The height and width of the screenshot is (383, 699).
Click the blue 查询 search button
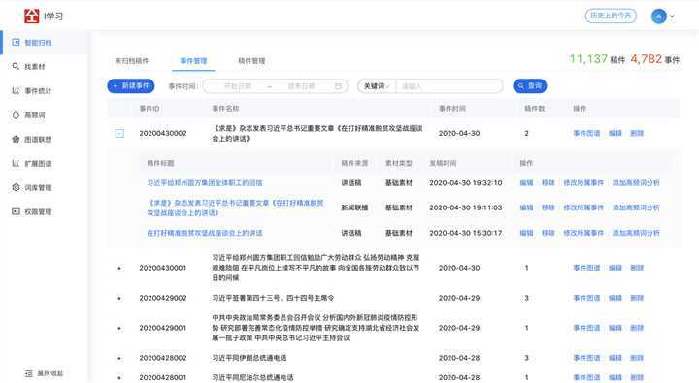pos(530,86)
